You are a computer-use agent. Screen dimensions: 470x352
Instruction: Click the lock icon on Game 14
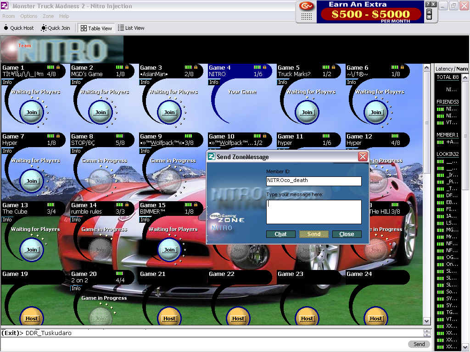click(x=127, y=204)
